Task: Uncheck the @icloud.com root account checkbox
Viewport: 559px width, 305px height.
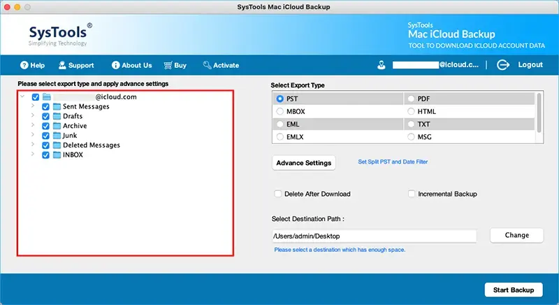Action: coord(36,97)
